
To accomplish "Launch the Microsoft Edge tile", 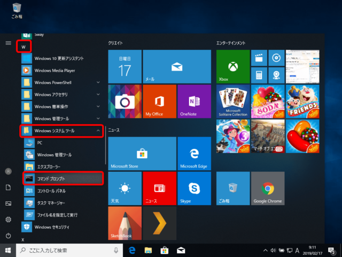I will pyautogui.click(x=195, y=154).
